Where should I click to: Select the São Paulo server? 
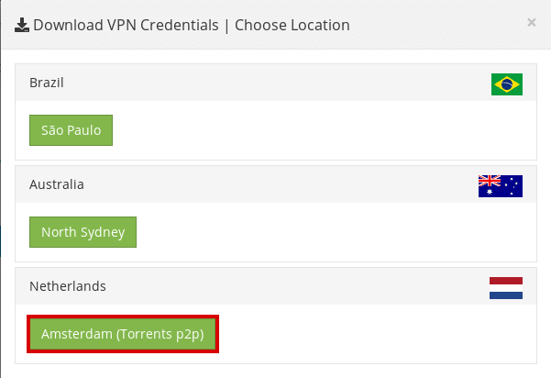coord(71,130)
